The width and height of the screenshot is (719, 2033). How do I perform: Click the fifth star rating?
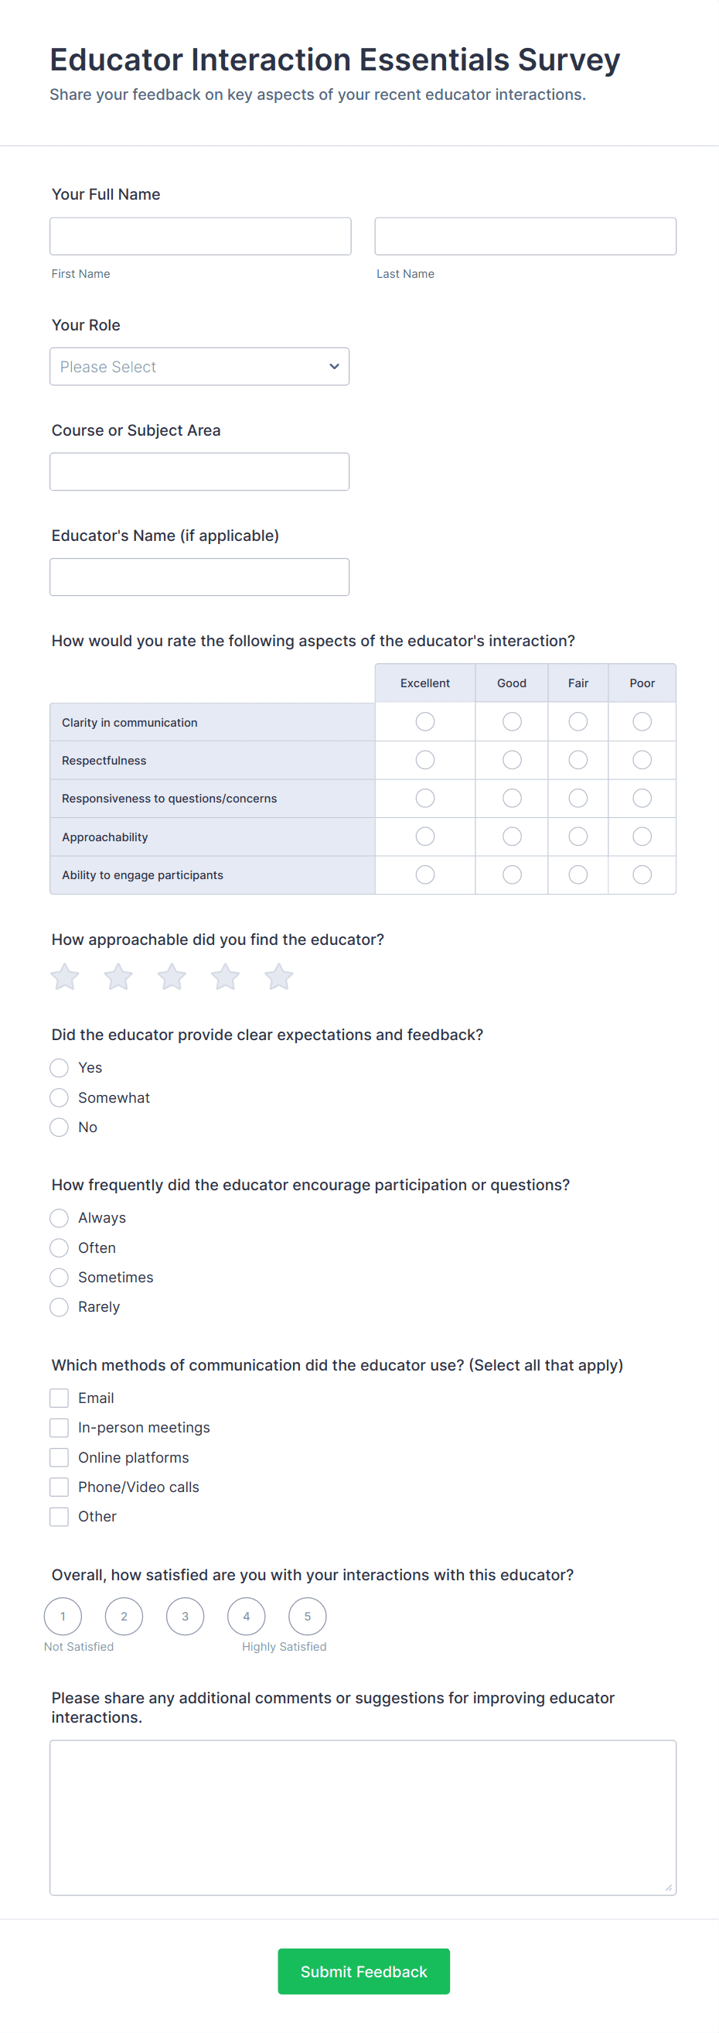[x=279, y=977]
